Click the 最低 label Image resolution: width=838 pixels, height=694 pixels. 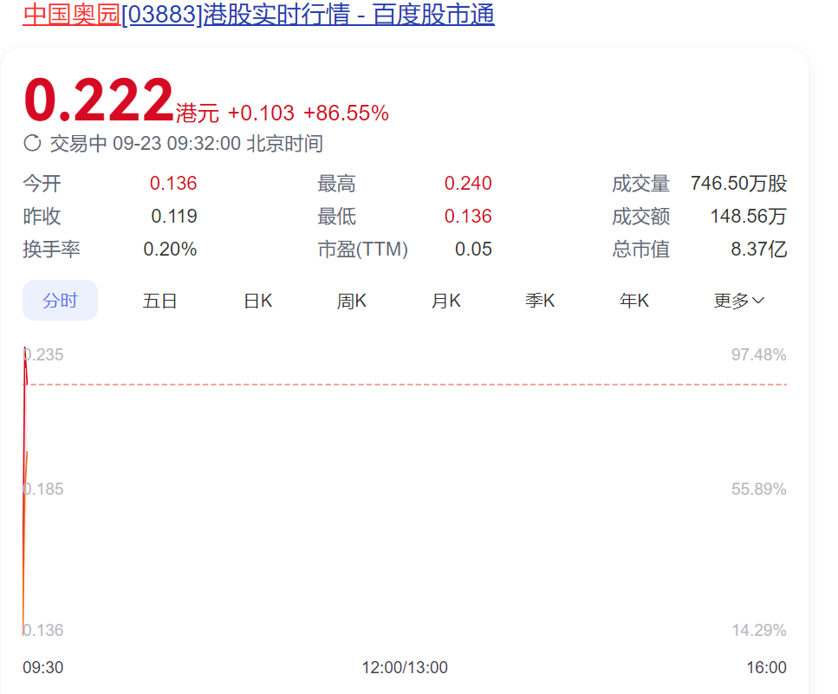(337, 217)
